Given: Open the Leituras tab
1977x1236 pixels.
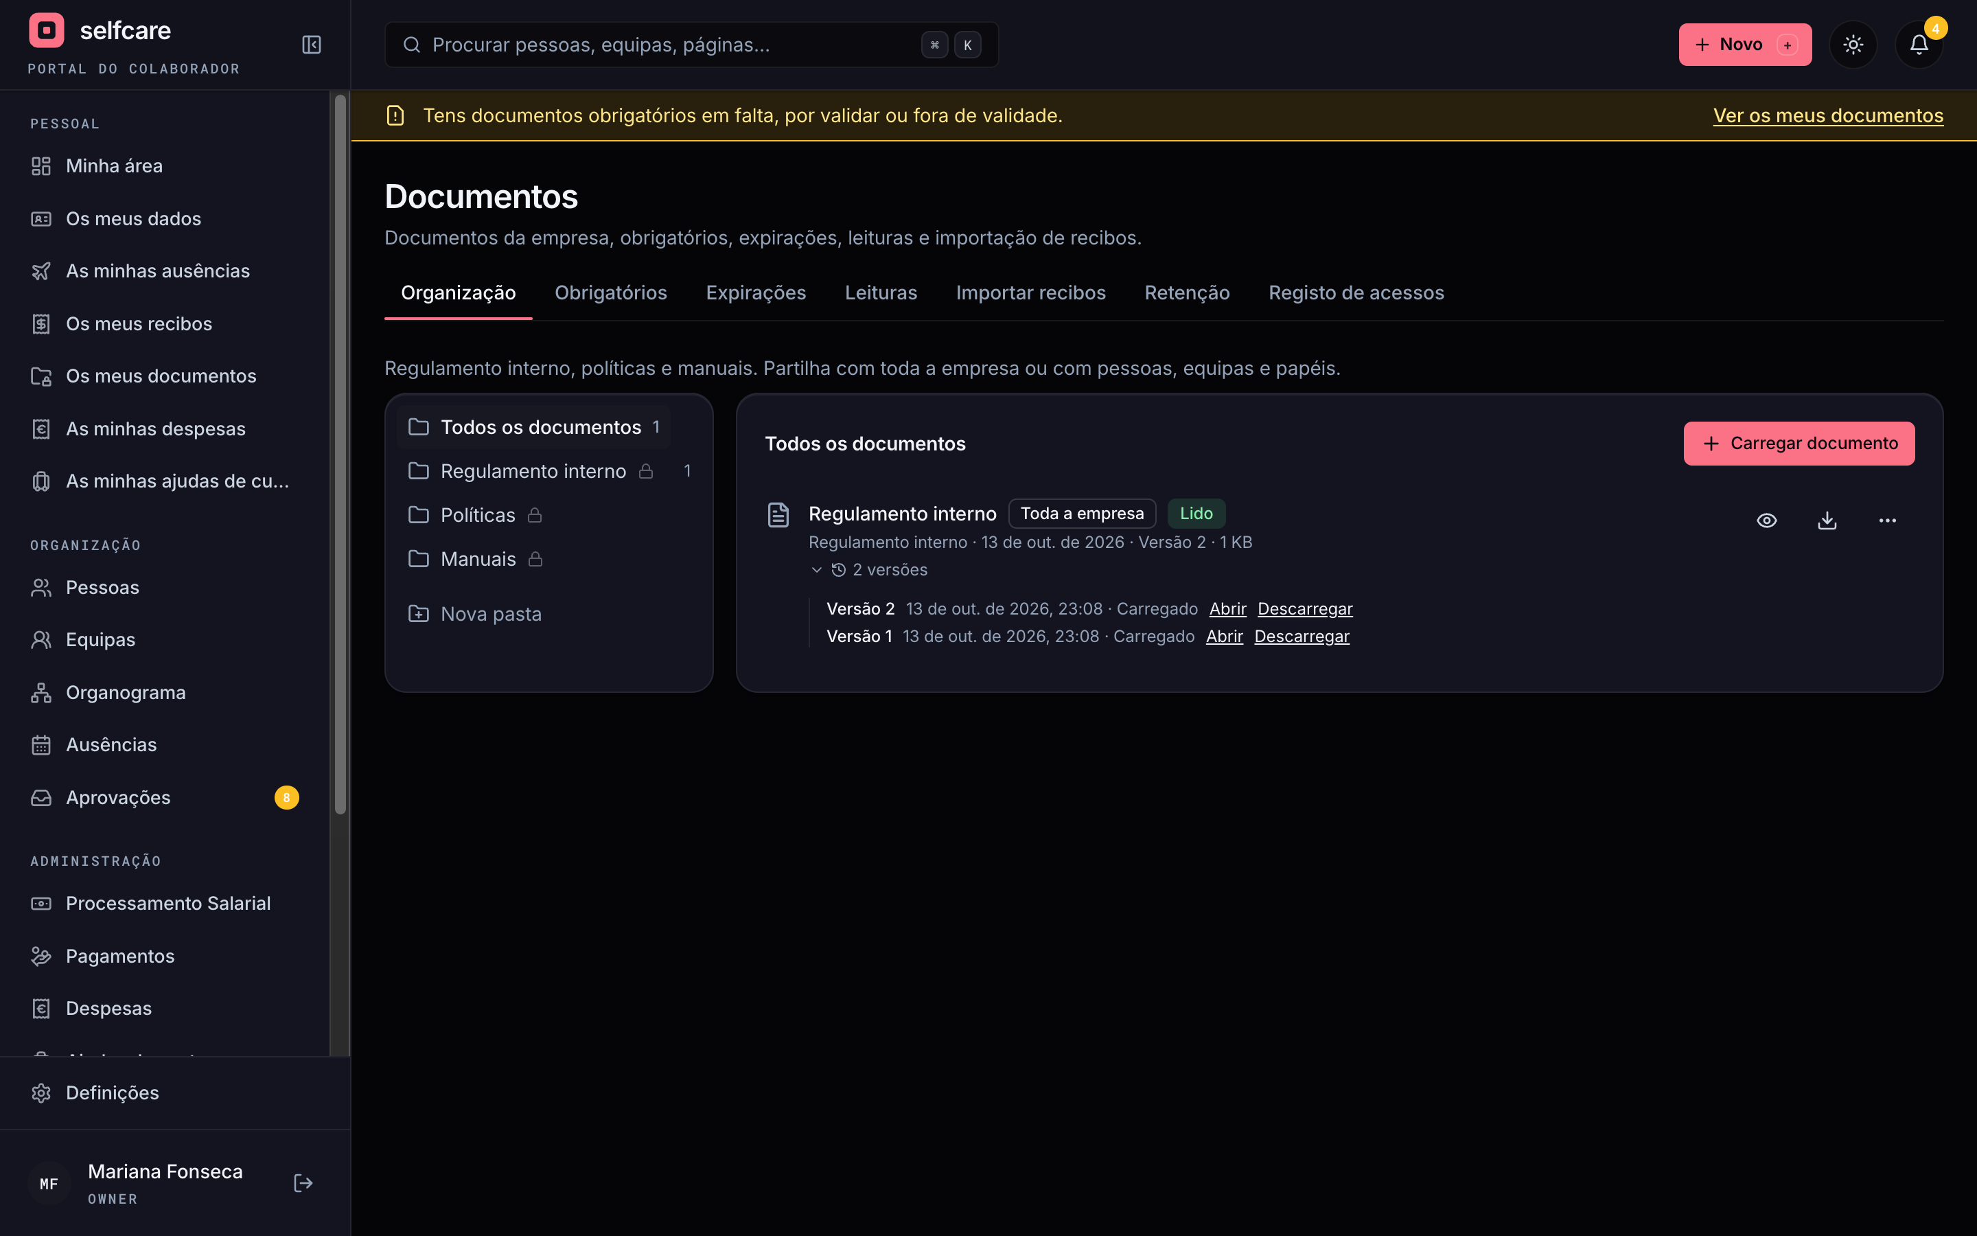Looking at the screenshot, I should (881, 293).
